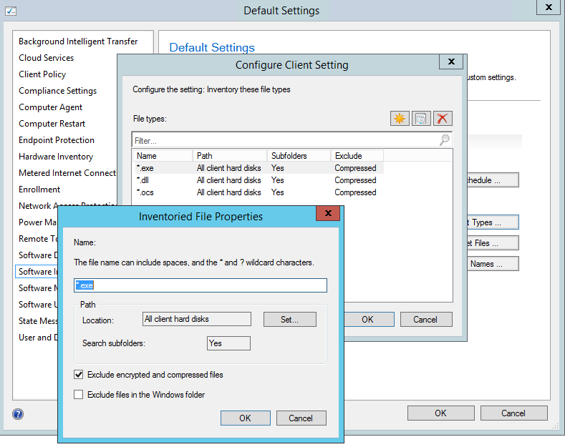Close the Inventoried File Properties dialog
Viewport: 565px width, 447px height.
point(328,213)
